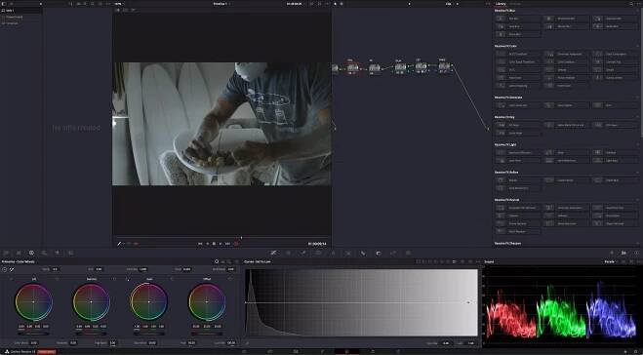Toggle the loop playback button
643x355 pixels.
pyautogui.click(x=236, y=244)
